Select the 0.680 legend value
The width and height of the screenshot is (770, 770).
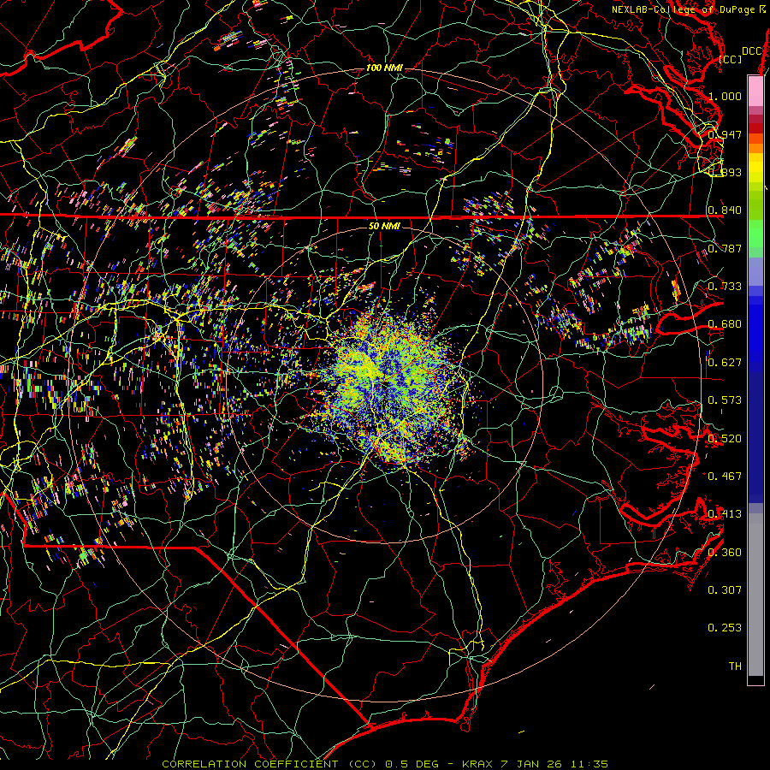pyautogui.click(x=725, y=324)
